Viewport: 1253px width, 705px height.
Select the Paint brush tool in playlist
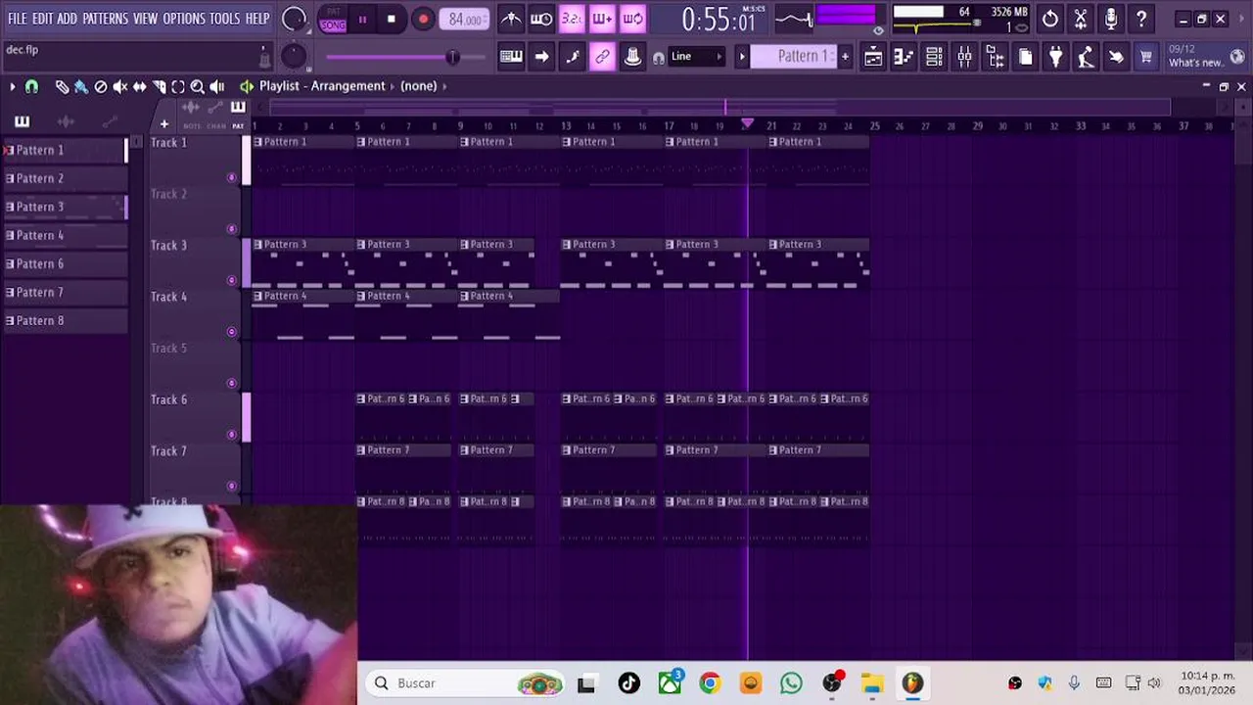click(81, 86)
